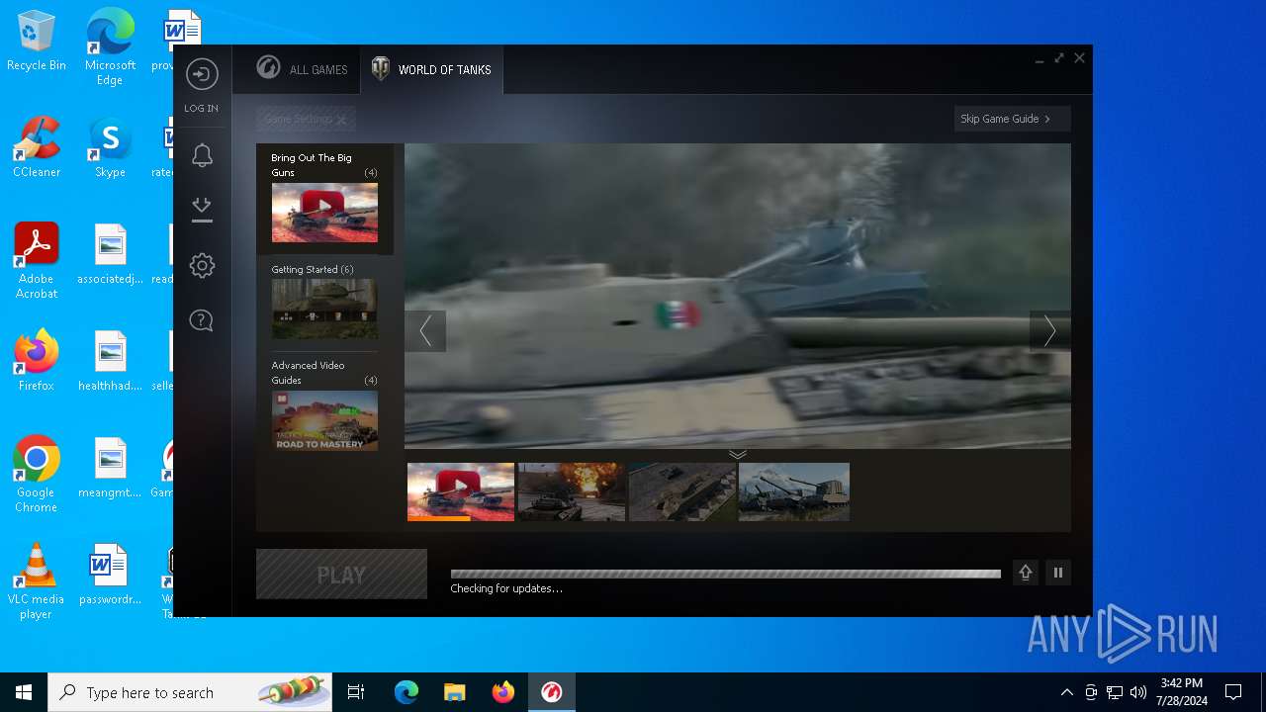1266x712 pixels.
Task: Minimize the Game Center window
Action: 1040,59
